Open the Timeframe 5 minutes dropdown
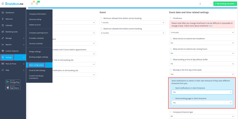The image size is (238, 119). click(202, 32)
